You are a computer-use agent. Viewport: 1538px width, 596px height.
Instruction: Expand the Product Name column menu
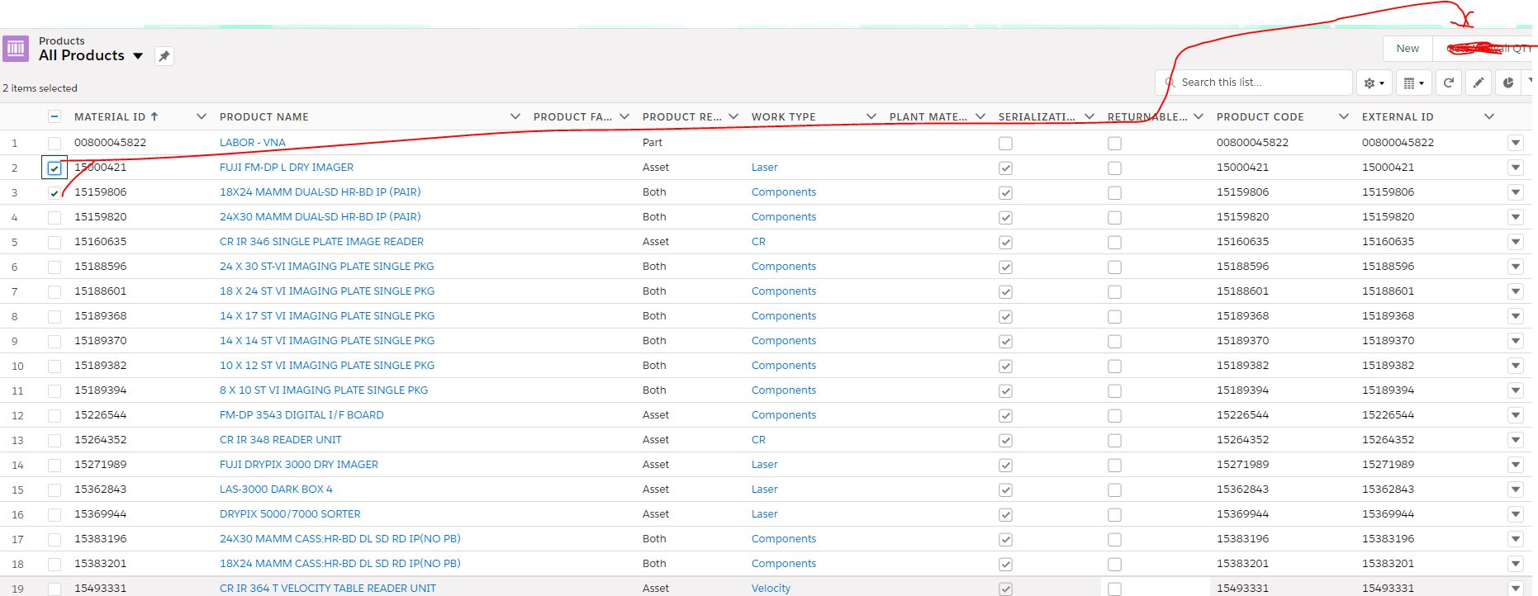coord(515,117)
